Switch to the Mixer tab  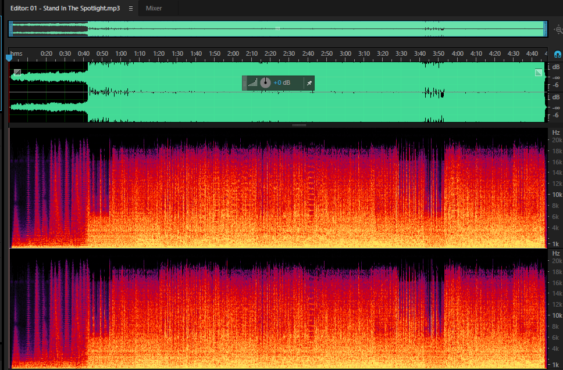(x=154, y=8)
